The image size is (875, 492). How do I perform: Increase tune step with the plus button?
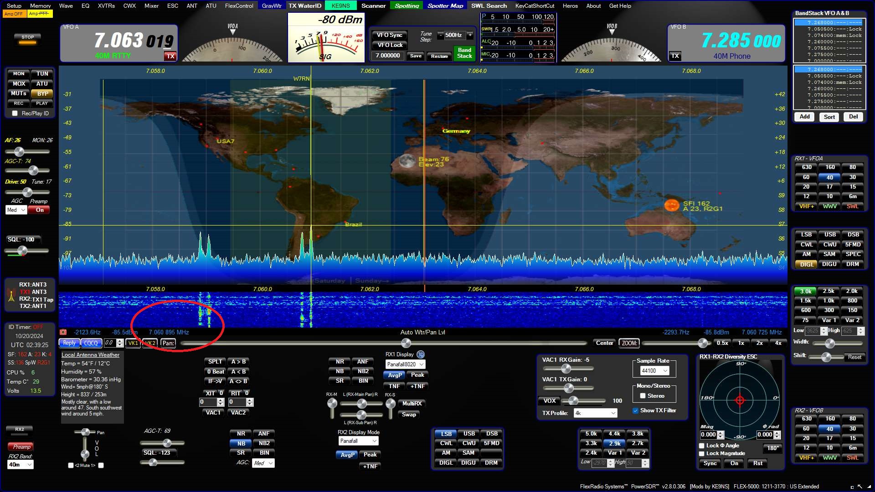(470, 35)
